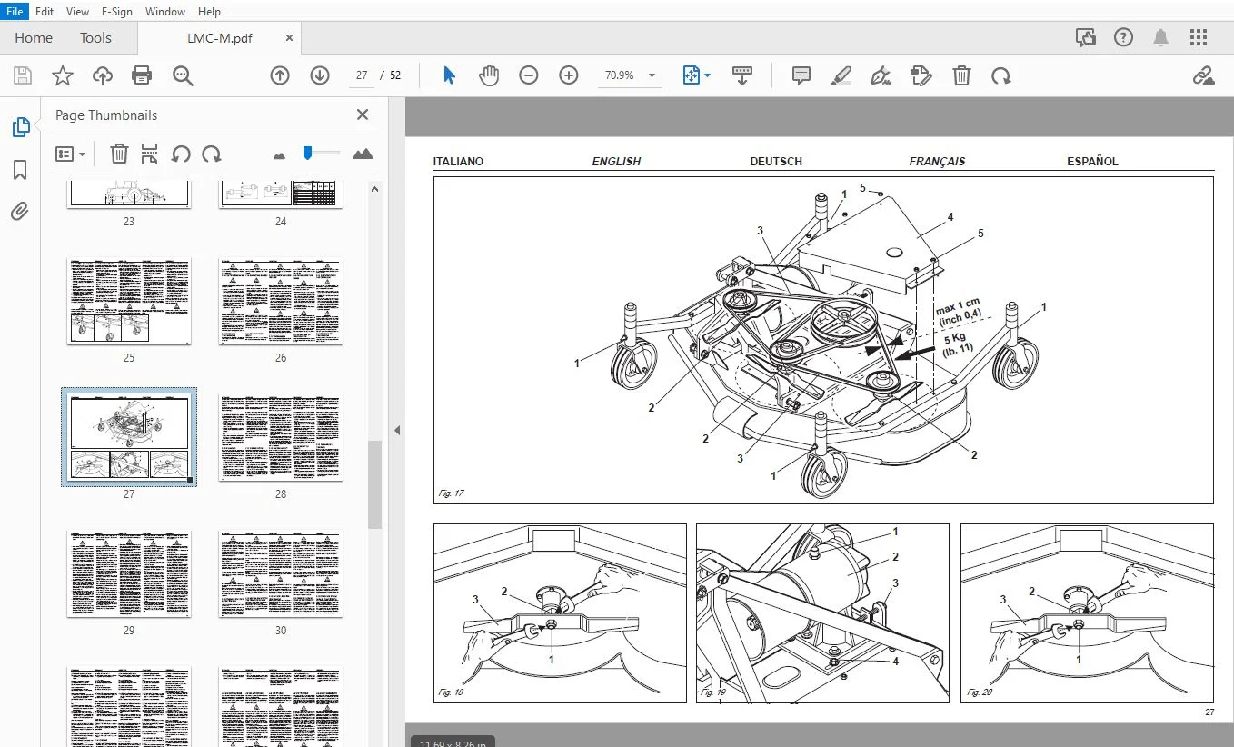Select the page 27 thumbnail
Viewport: 1234px width, 747px height.
(x=129, y=437)
